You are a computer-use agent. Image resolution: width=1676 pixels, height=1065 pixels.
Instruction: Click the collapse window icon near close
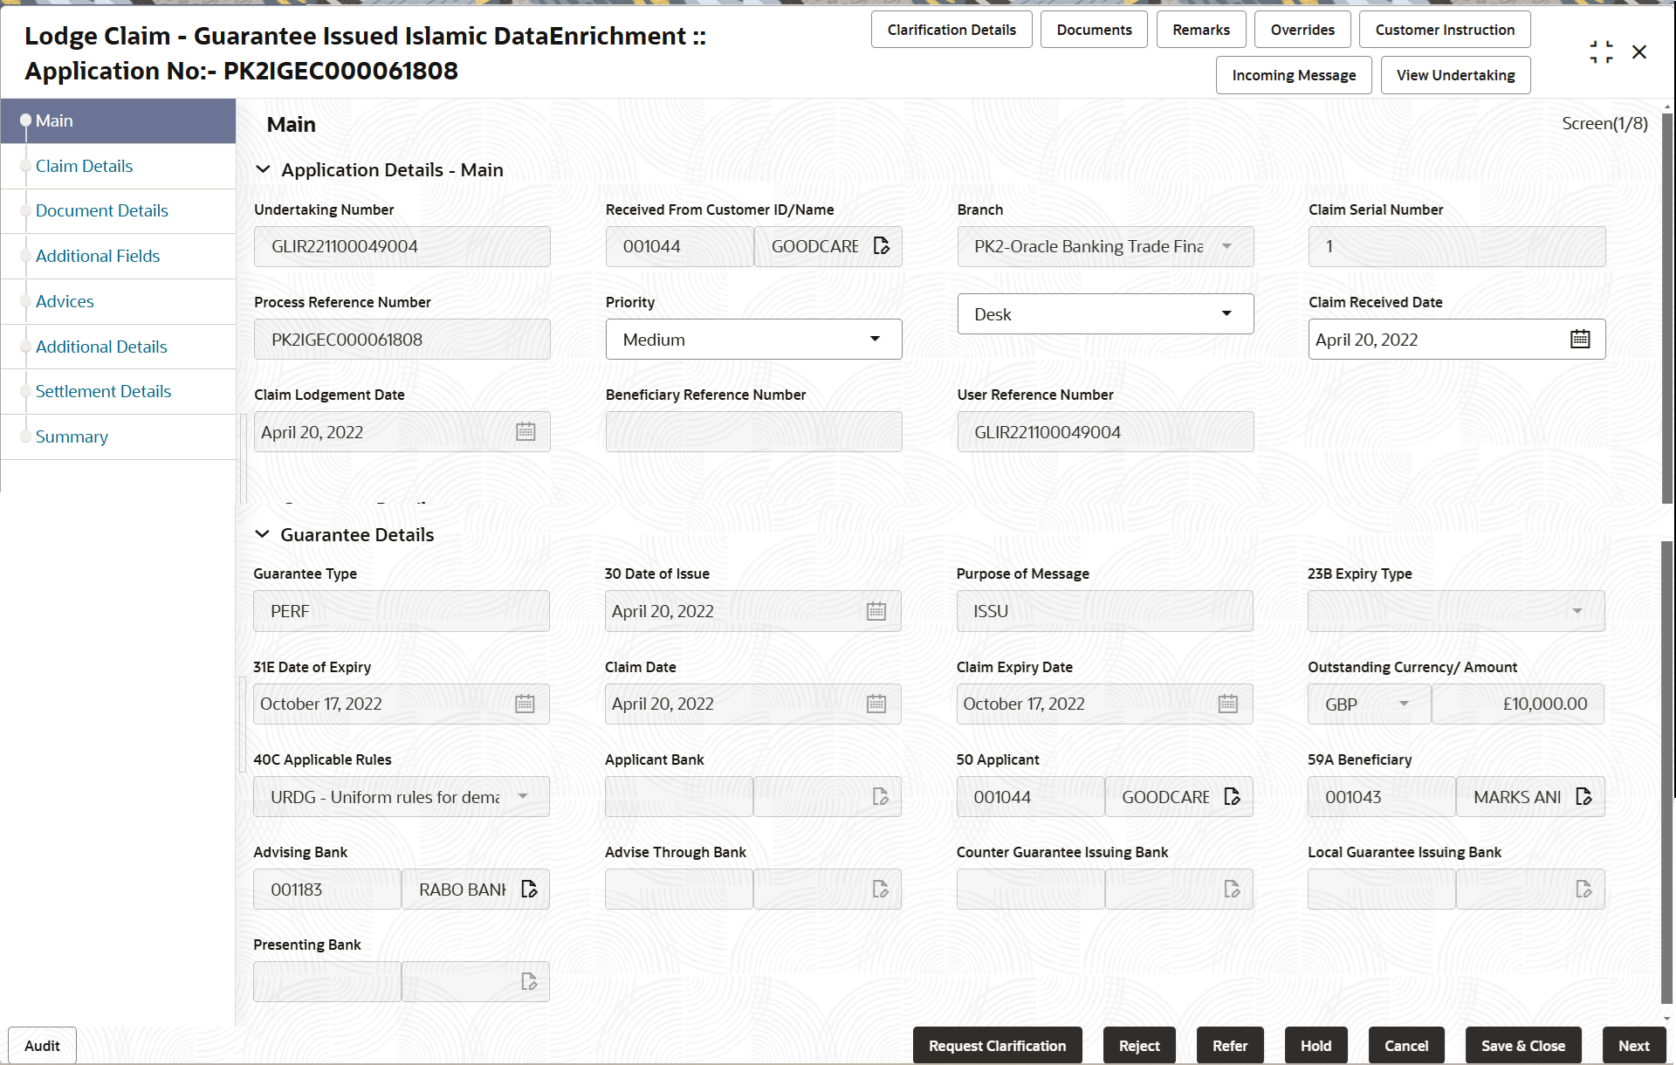tap(1601, 52)
